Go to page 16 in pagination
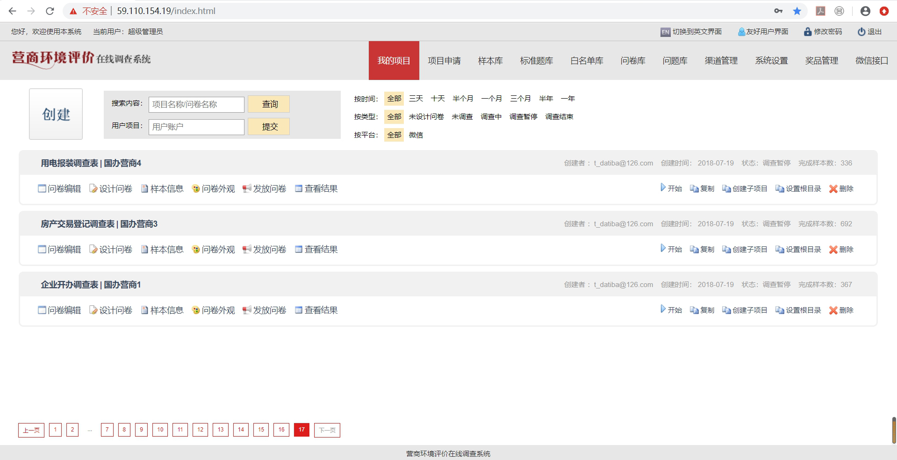The image size is (897, 460). coord(281,430)
